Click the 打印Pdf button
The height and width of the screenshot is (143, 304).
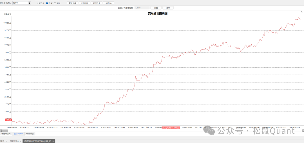pos(96,3)
